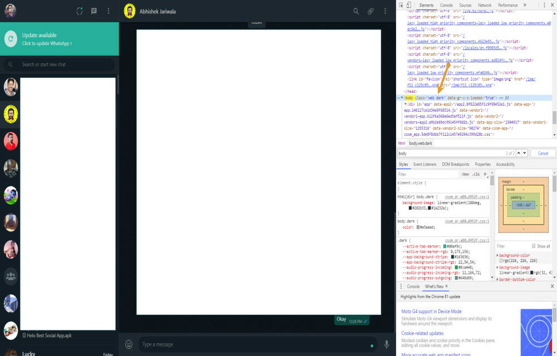
Task: Open the sidebar three-dot menu
Action: point(109,11)
